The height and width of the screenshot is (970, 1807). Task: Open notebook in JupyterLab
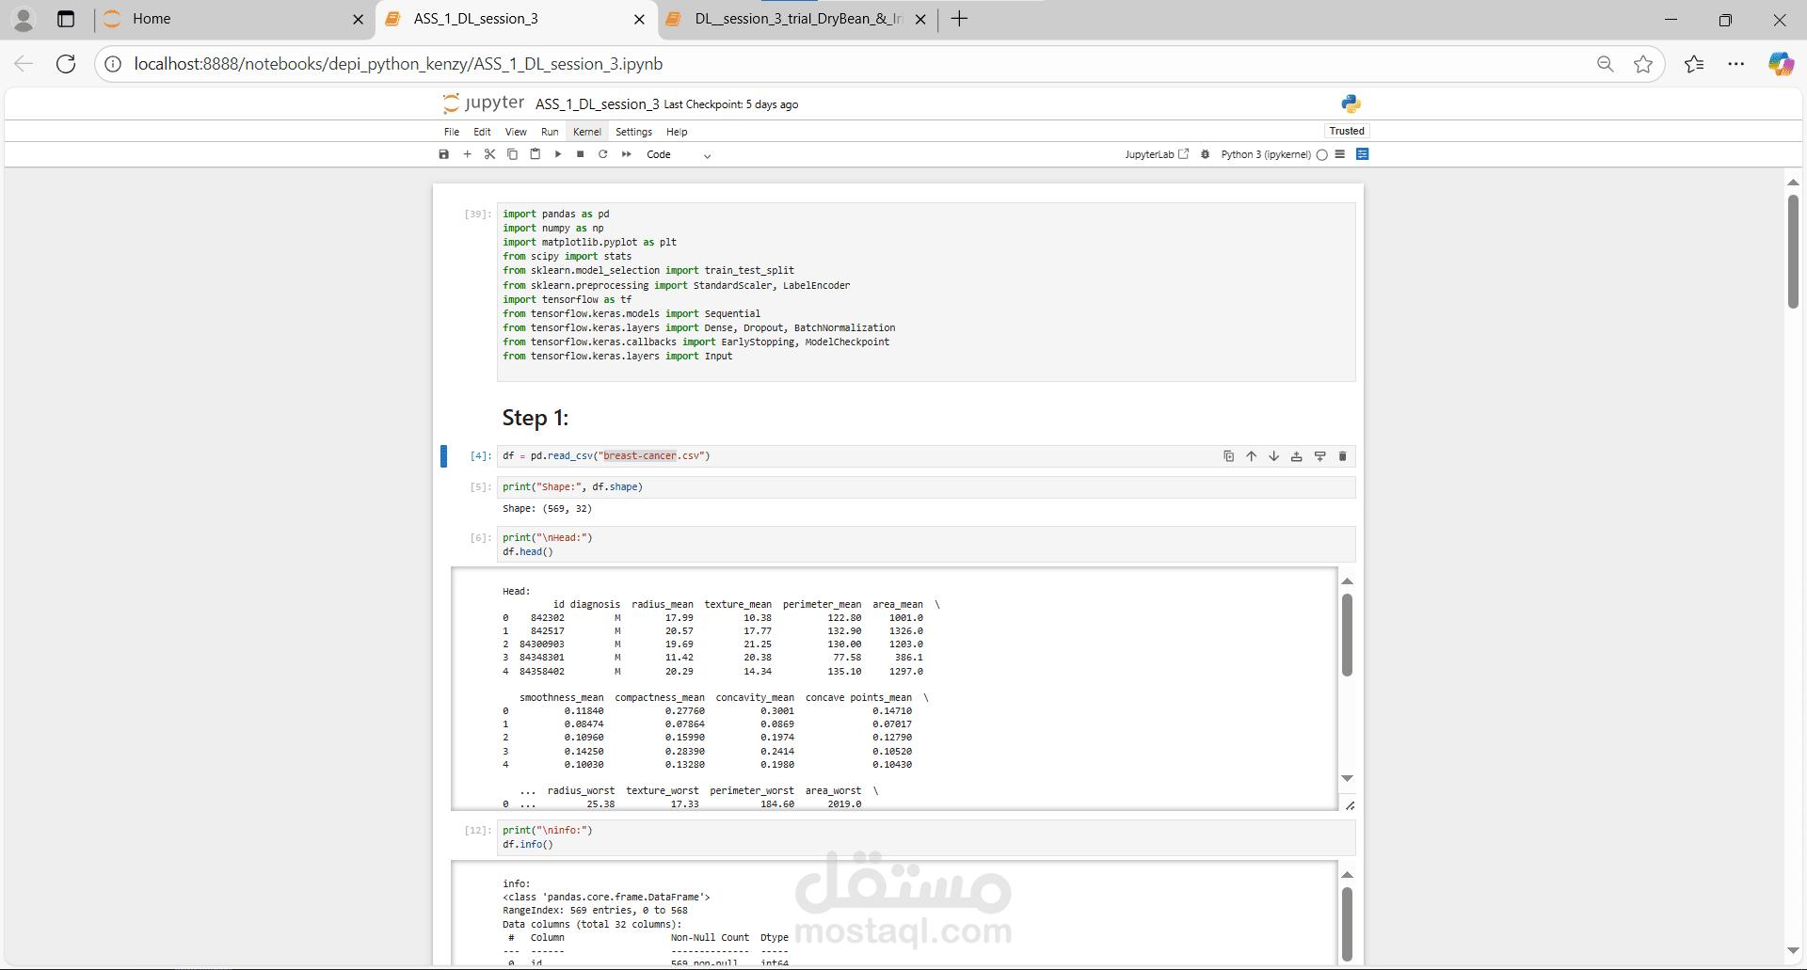point(1157,154)
